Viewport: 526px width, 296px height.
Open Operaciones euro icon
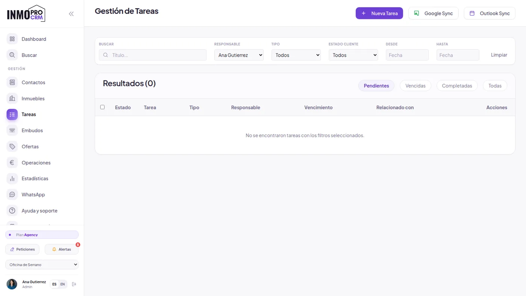point(12,163)
